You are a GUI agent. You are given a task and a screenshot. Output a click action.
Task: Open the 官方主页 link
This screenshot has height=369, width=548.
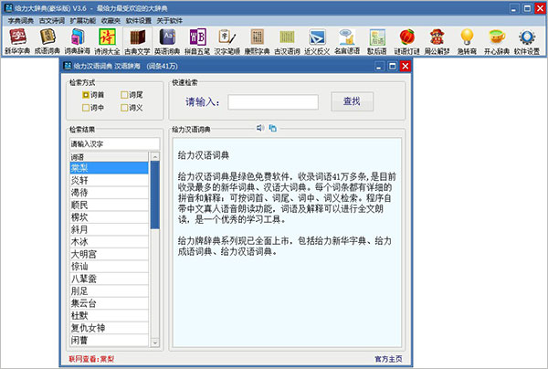point(388,359)
